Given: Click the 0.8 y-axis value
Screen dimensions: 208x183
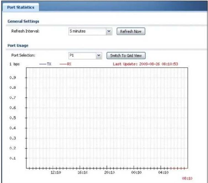Looking at the screenshot, I should pyautogui.click(x=13, y=88).
